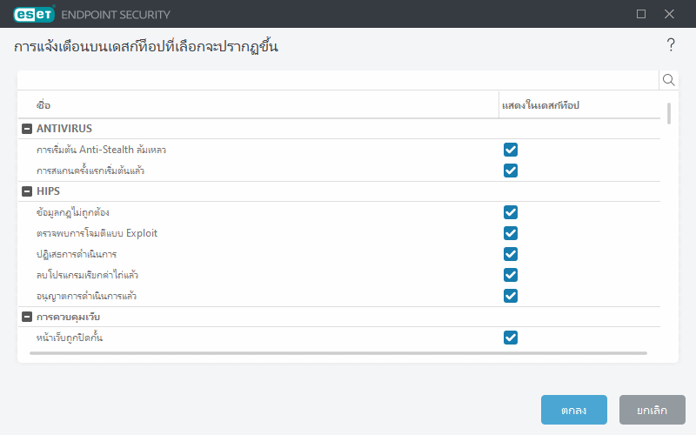Select row ลบโปรแกรมเรียกค่าไถ่แล้ว

pyautogui.click(x=339, y=275)
